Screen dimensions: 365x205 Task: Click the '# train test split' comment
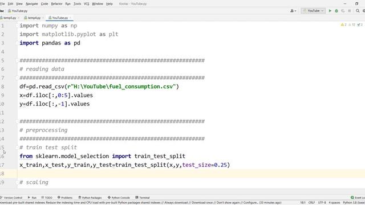click(x=48, y=147)
